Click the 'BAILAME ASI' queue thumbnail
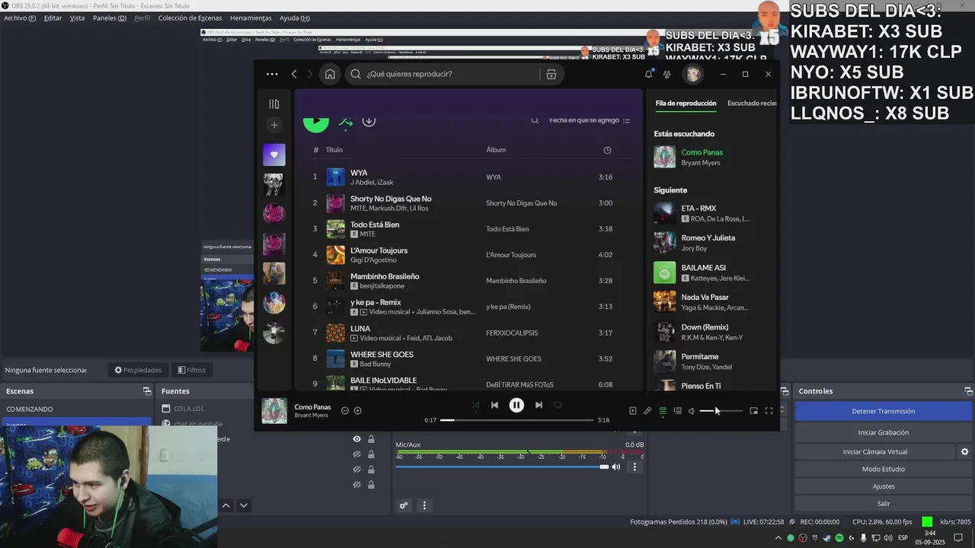975x548 pixels. pos(664,272)
